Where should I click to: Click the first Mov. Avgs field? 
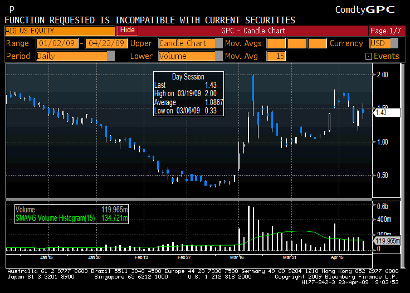tap(276, 43)
